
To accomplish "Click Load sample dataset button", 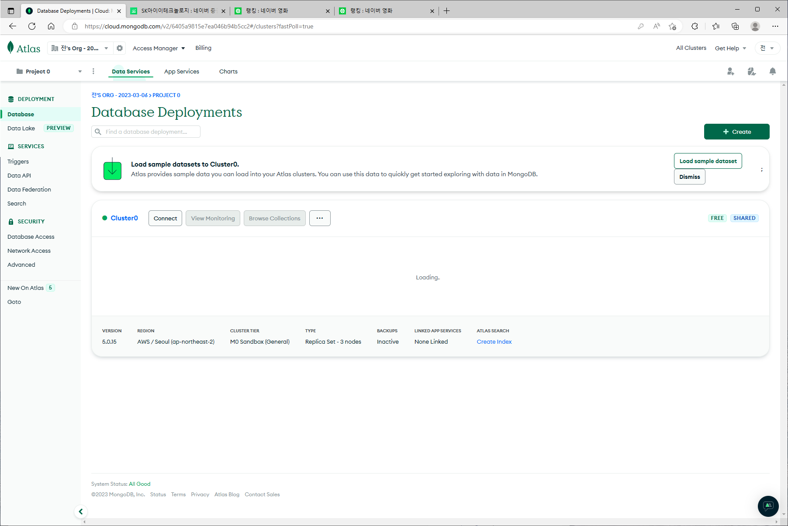I will pyautogui.click(x=708, y=161).
